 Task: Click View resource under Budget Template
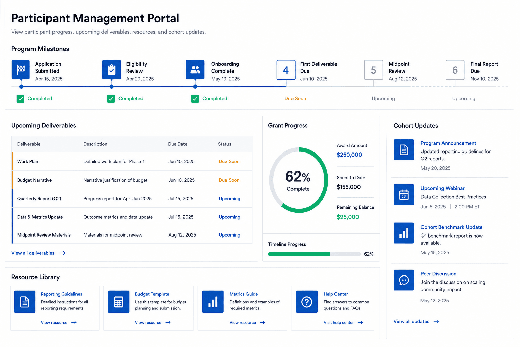[x=148, y=323]
